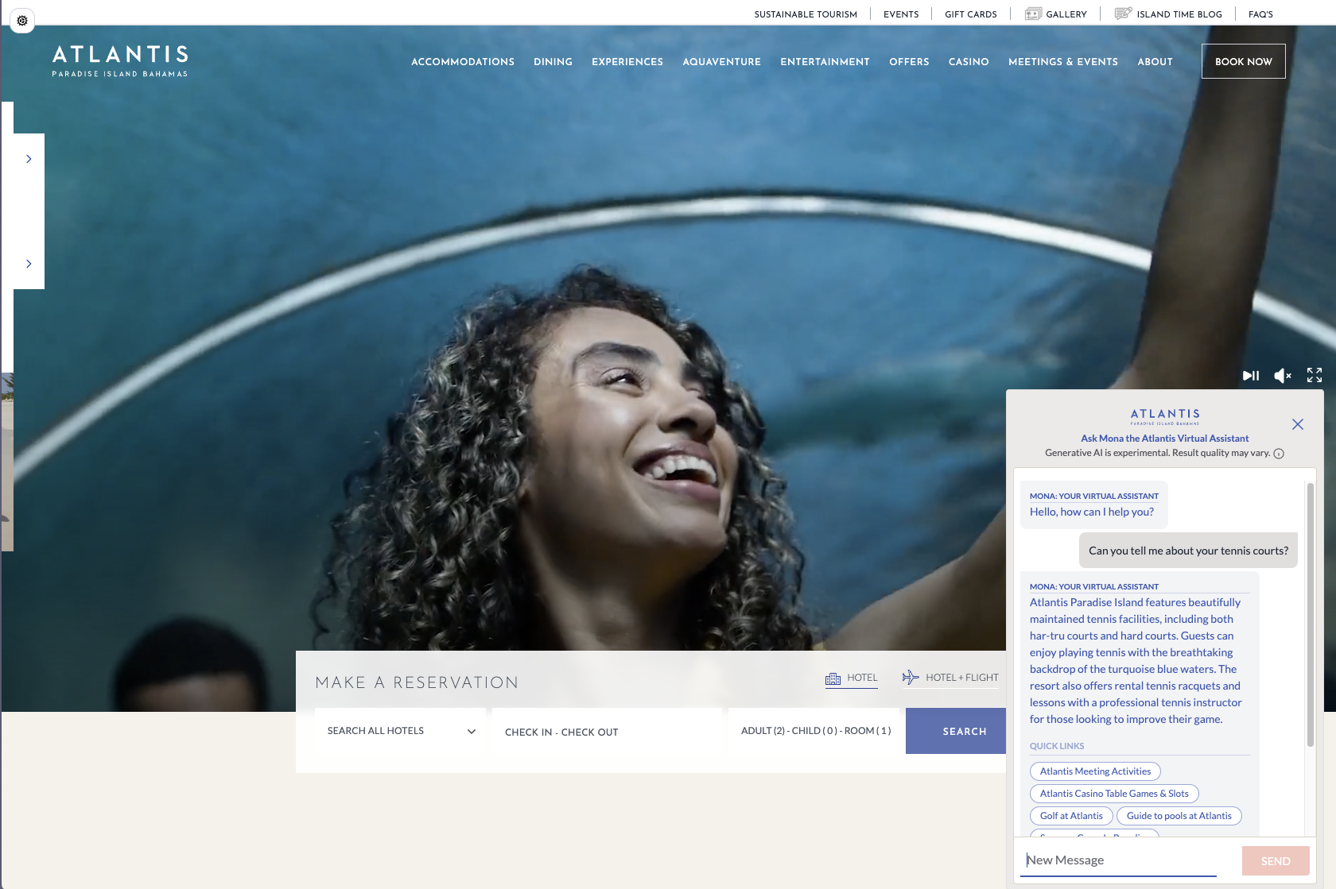
Task: Open the Meetings & Events menu item
Action: 1063,61
